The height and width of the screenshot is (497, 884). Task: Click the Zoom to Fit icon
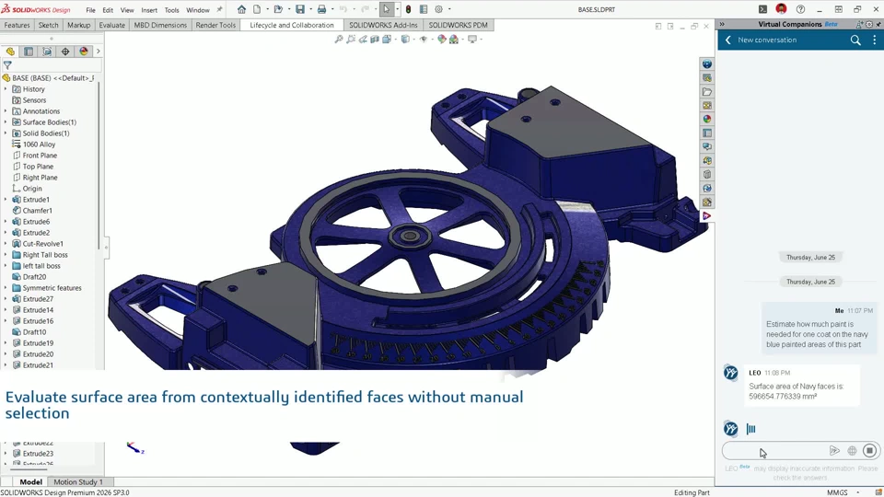pos(339,40)
